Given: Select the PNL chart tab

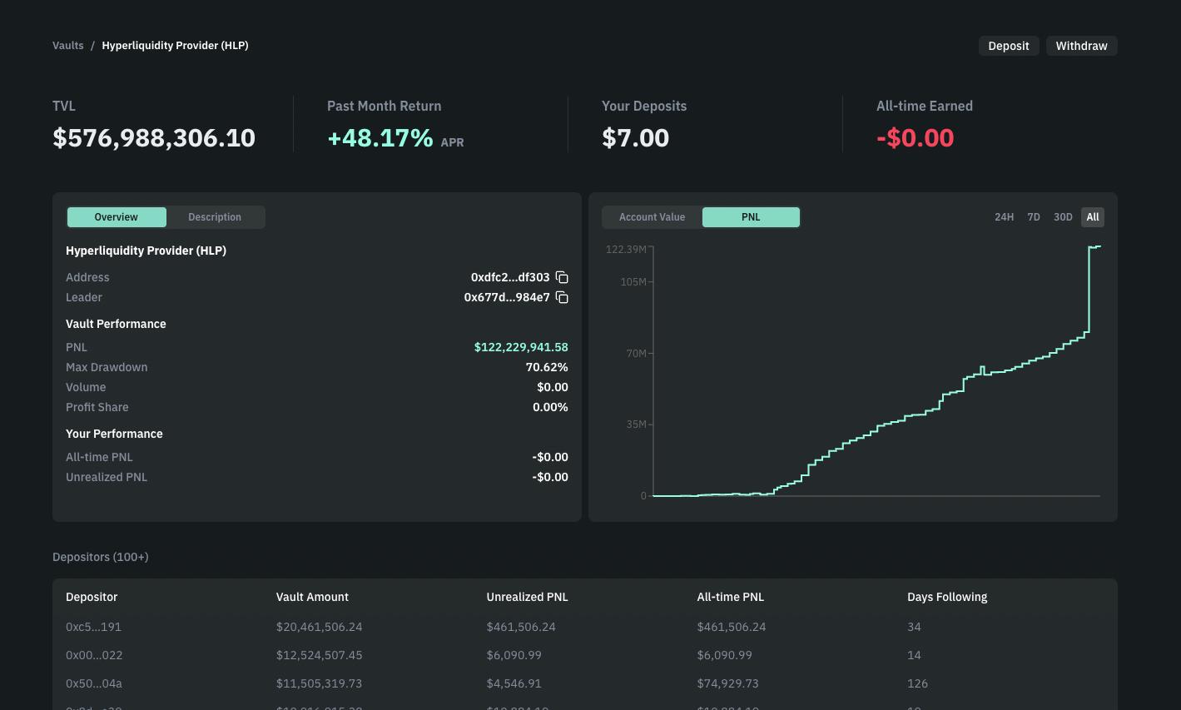Looking at the screenshot, I should point(751,217).
